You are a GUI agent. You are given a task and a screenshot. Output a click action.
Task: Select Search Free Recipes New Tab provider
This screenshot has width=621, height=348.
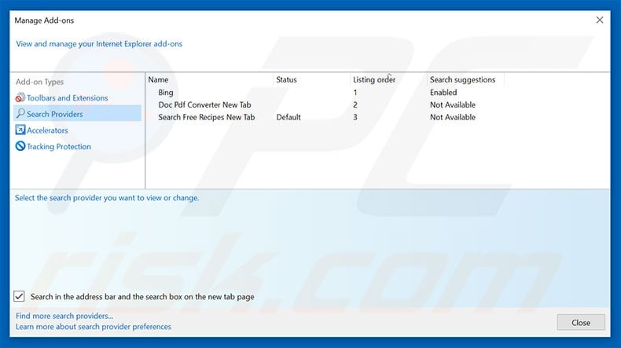point(206,117)
